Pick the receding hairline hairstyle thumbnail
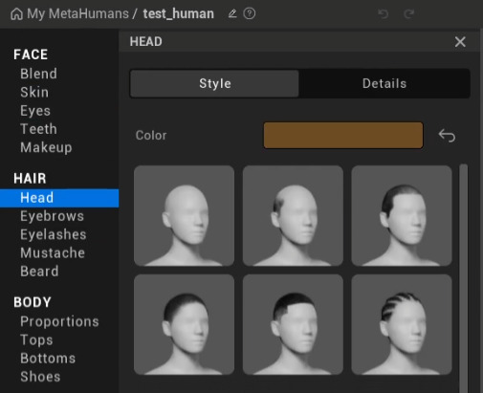Viewport: 483px width, 393px height. click(293, 215)
